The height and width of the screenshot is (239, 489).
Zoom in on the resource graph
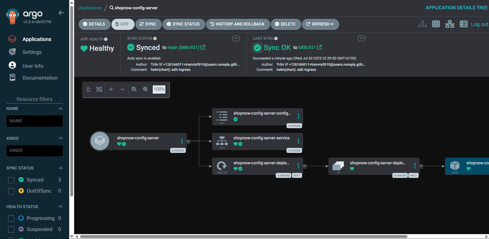(x=134, y=89)
